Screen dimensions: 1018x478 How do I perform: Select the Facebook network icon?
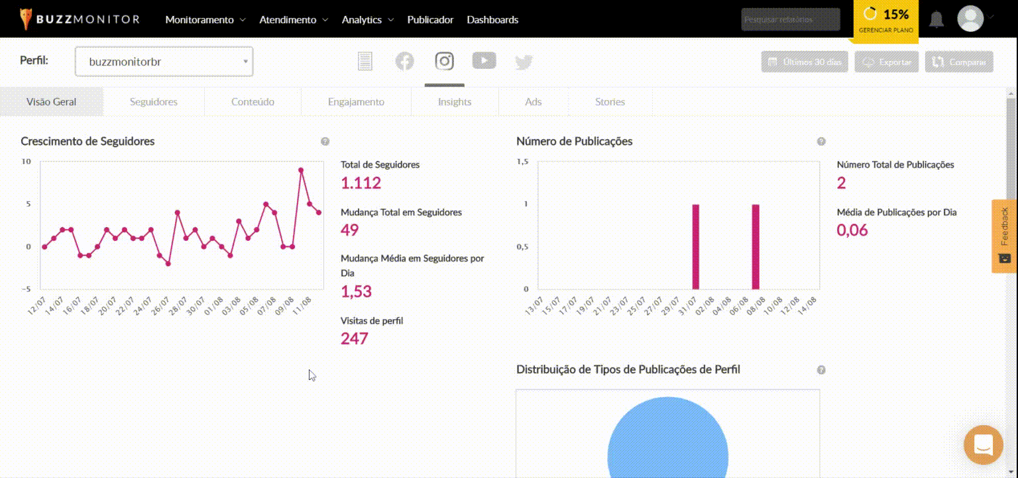click(x=404, y=62)
